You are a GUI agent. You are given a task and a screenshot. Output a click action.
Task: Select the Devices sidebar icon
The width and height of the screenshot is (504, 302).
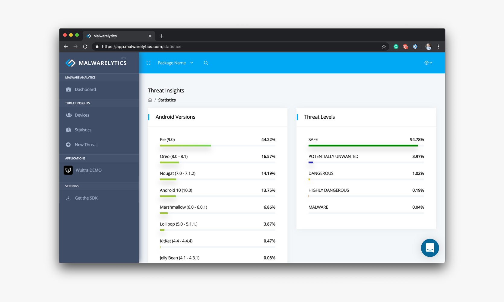coord(69,115)
